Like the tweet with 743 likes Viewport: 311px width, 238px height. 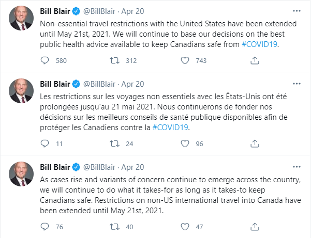tap(185, 60)
